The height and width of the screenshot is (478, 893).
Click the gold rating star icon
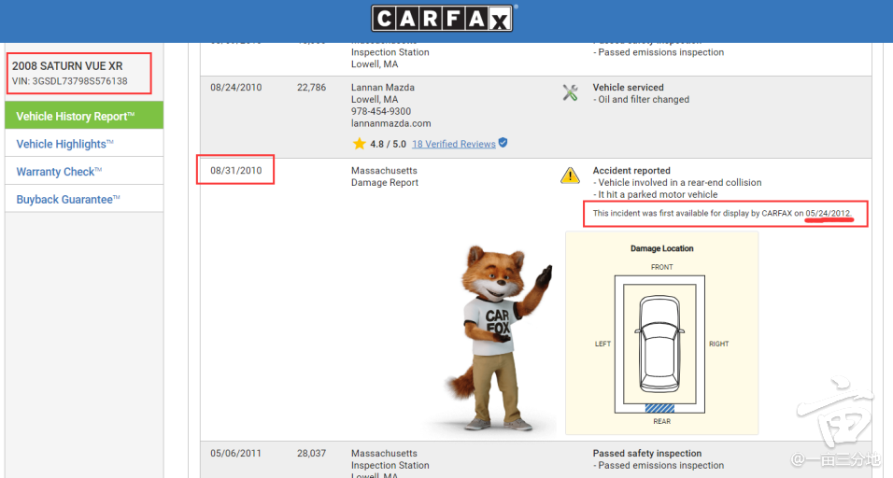[x=359, y=144]
